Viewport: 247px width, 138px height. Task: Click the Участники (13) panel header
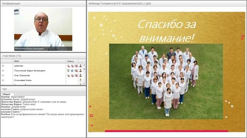point(43,56)
